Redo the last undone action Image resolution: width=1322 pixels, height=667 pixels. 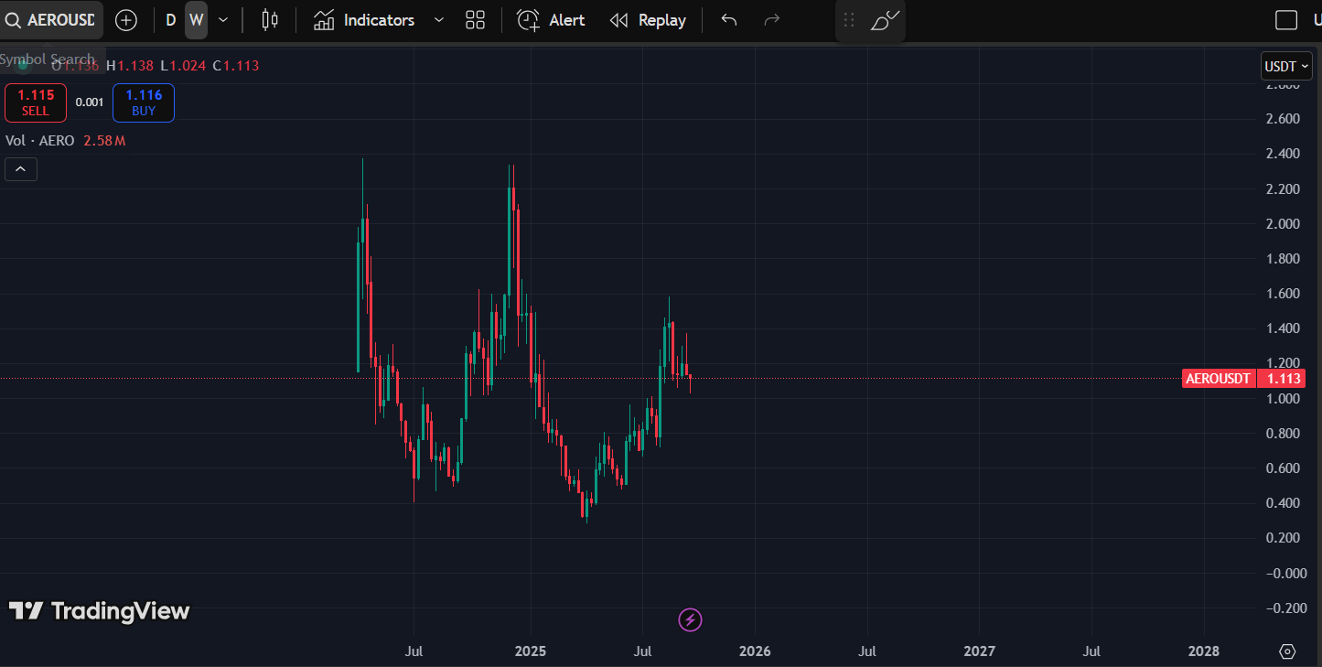click(771, 20)
